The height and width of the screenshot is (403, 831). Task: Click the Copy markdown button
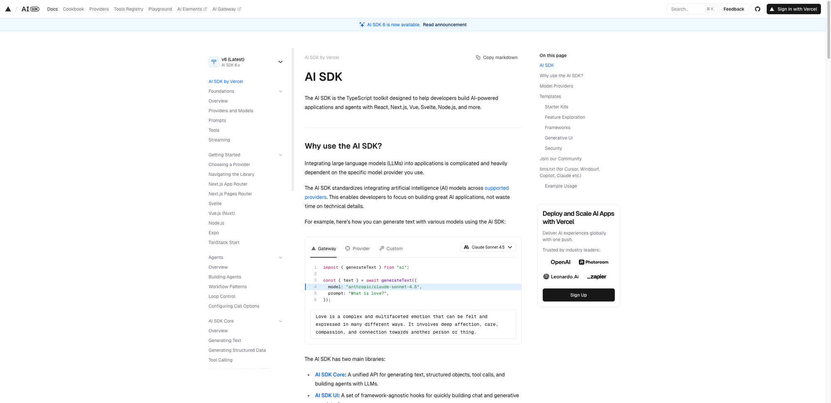tap(497, 57)
